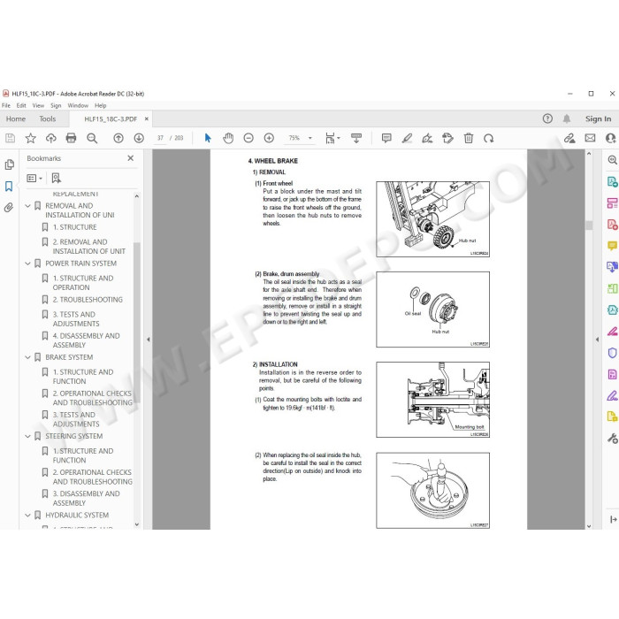Zoom in with plus icon

point(269,138)
